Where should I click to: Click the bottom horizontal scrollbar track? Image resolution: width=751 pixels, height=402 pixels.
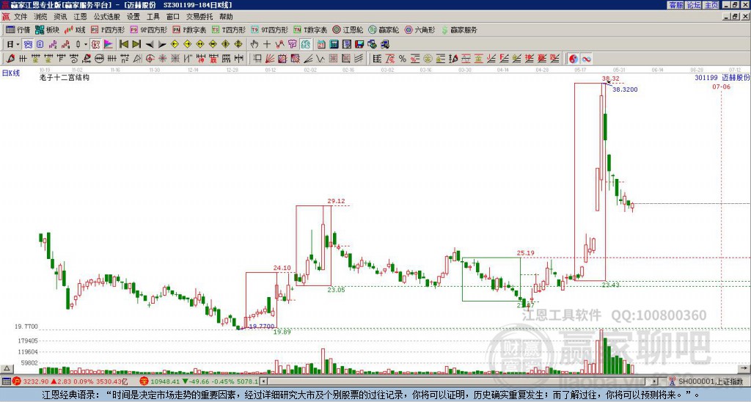[x=460, y=381]
